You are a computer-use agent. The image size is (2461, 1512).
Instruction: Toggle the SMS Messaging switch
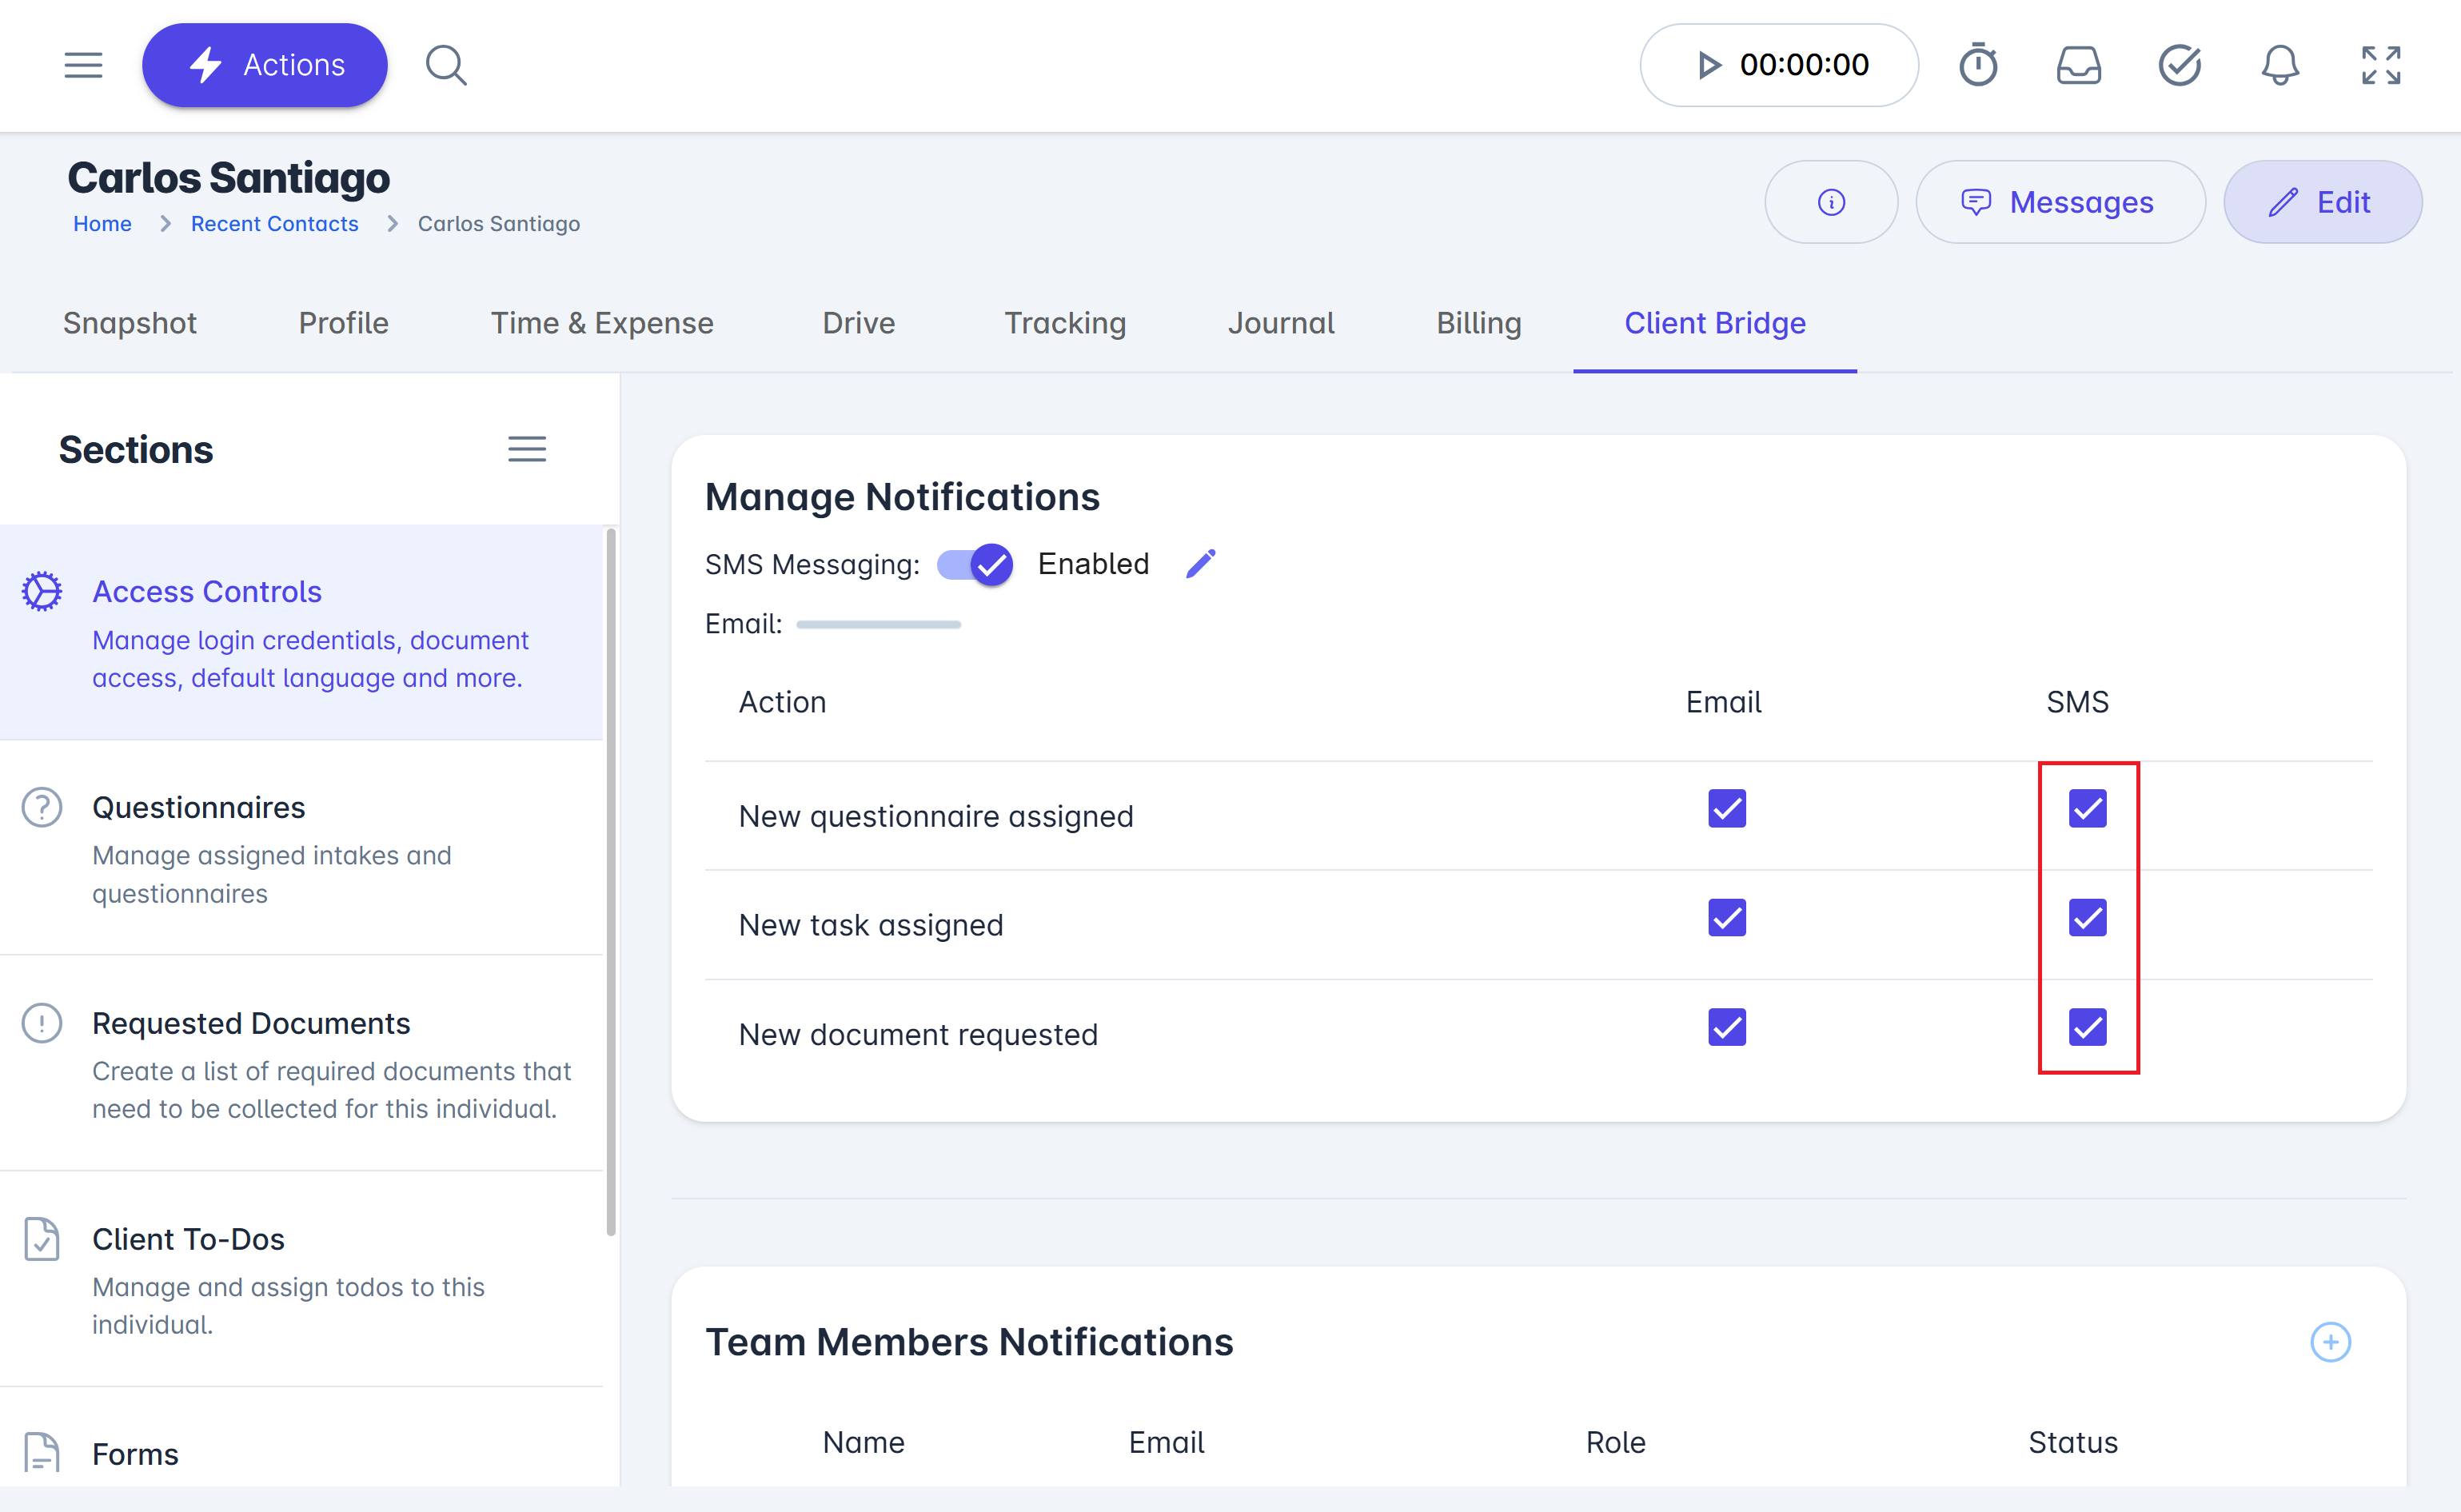(x=975, y=564)
